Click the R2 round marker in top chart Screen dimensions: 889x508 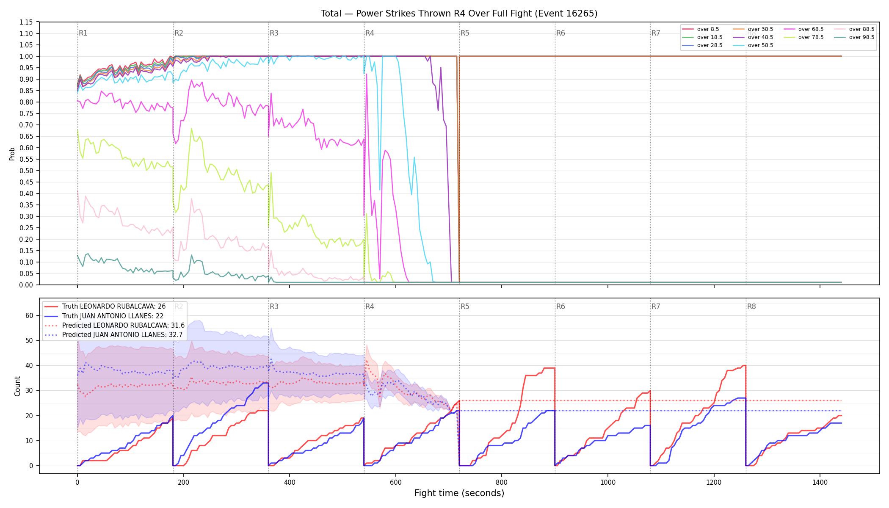(x=179, y=33)
